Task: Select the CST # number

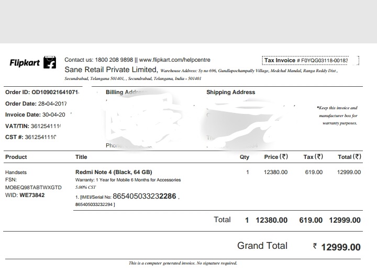Action: [40, 137]
